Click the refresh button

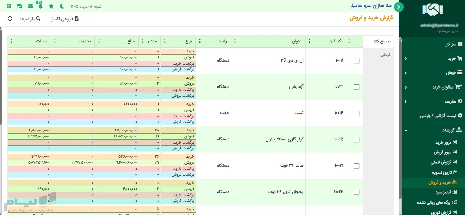[10, 19]
